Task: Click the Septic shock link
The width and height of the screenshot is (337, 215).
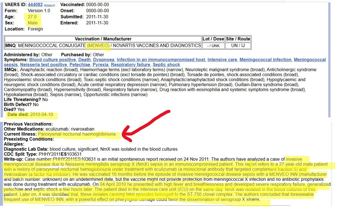Action: 166,64
